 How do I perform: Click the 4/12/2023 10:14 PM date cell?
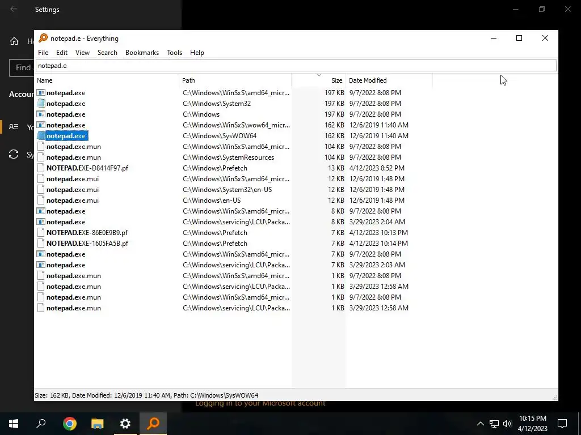tap(378, 244)
